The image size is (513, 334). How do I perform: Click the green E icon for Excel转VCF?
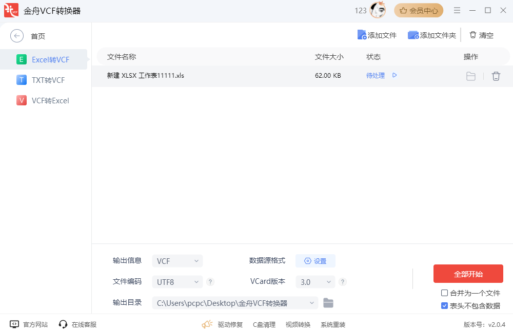[21, 59]
